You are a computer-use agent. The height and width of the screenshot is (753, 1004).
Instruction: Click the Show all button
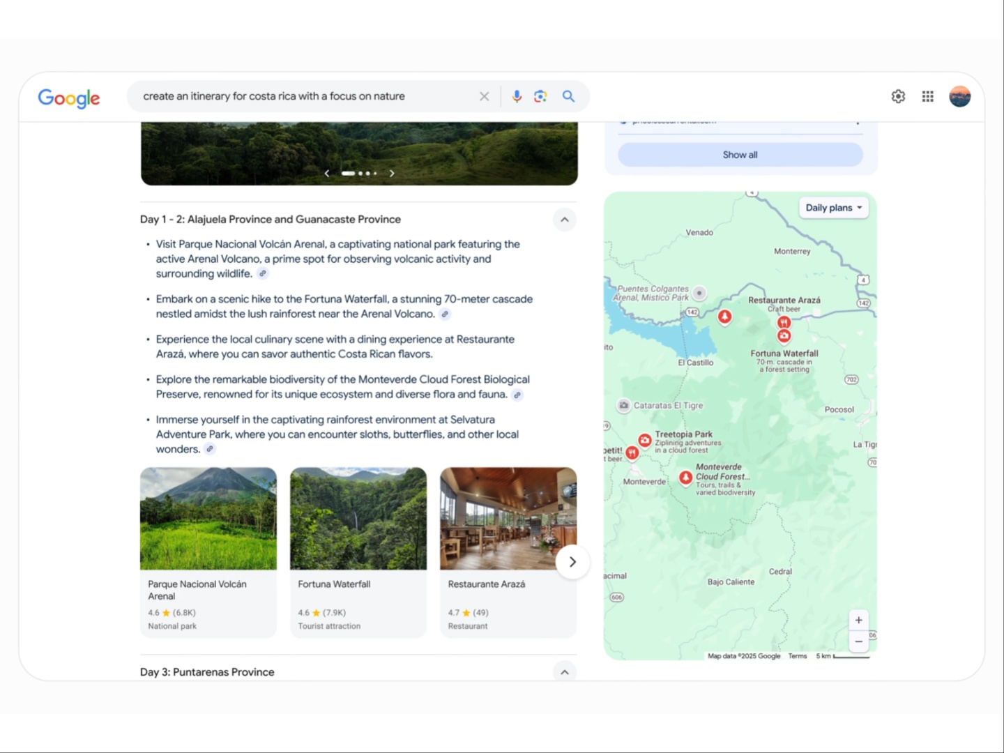740,155
